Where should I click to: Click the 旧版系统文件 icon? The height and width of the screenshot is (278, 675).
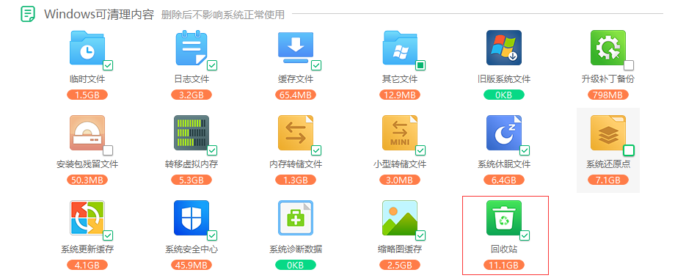[503, 48]
